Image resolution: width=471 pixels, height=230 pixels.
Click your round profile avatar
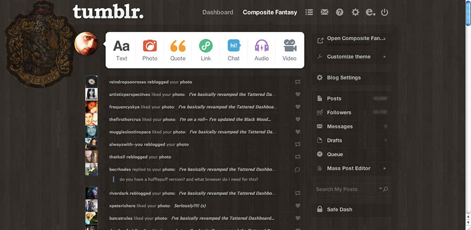coord(86,44)
